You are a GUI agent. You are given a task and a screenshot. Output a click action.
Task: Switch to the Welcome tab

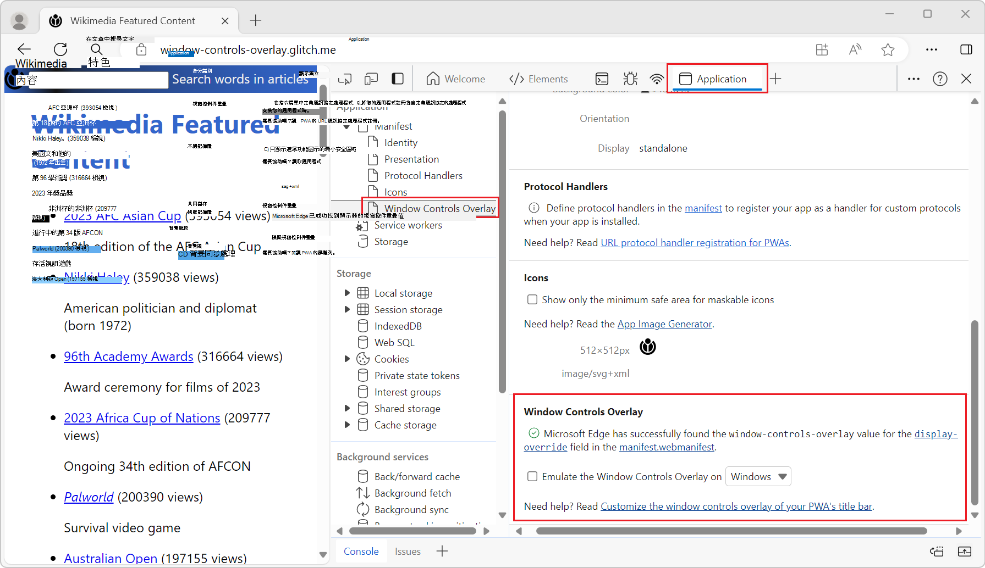pos(456,79)
